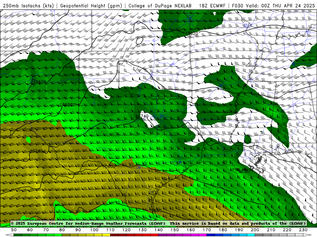Screen dimensions: 317x237
Task: Click the 'F030' forecast hour label
Action: pos(237,6)
